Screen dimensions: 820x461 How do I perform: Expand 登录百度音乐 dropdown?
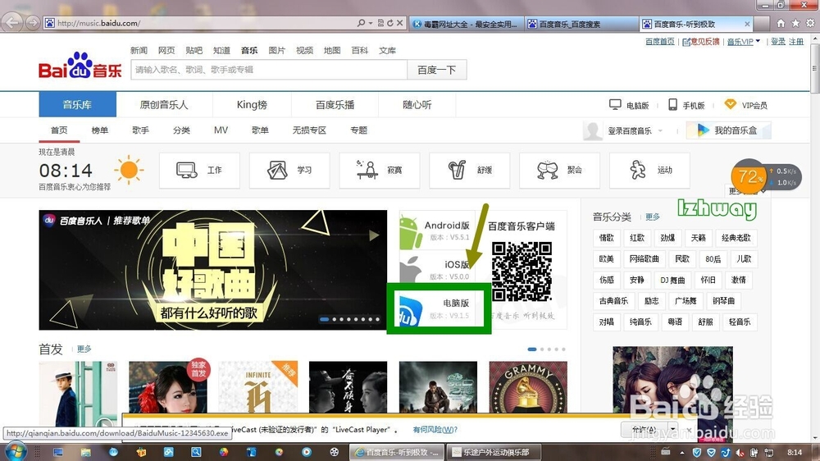[660, 130]
